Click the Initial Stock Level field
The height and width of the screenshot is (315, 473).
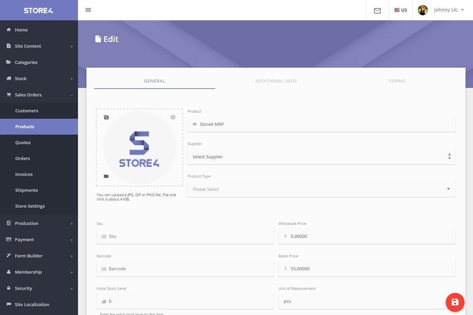(x=185, y=301)
